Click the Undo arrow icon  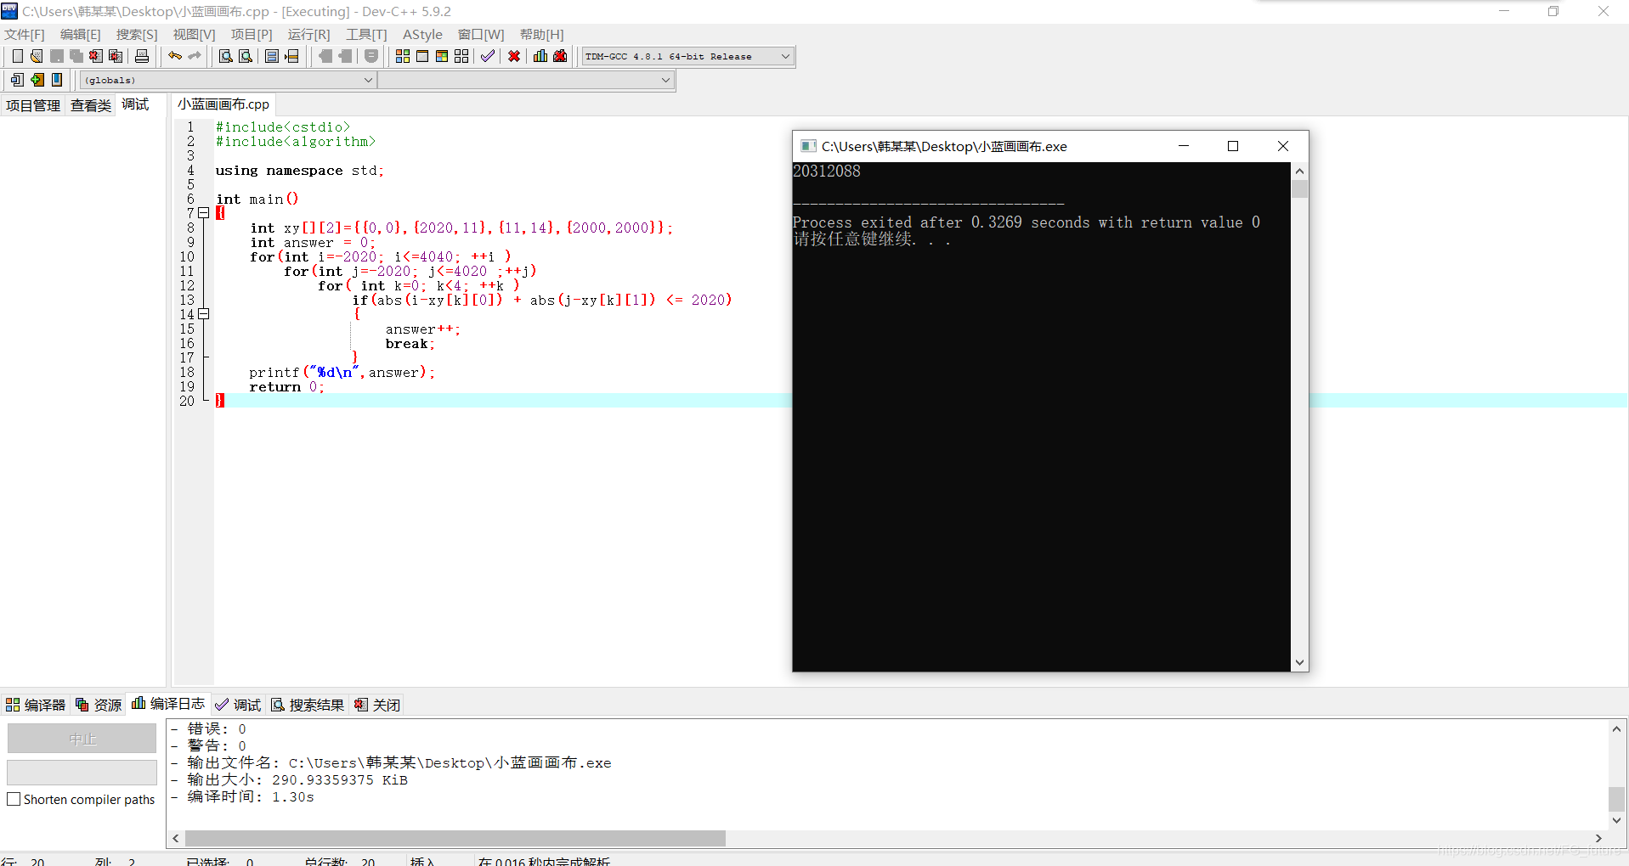(175, 56)
